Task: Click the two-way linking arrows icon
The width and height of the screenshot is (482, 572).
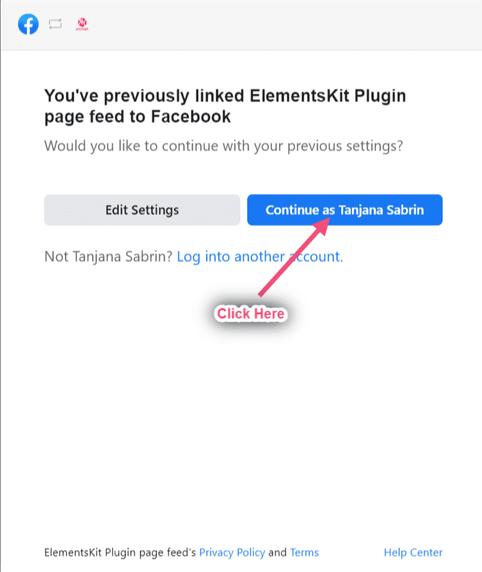Action: [55, 25]
